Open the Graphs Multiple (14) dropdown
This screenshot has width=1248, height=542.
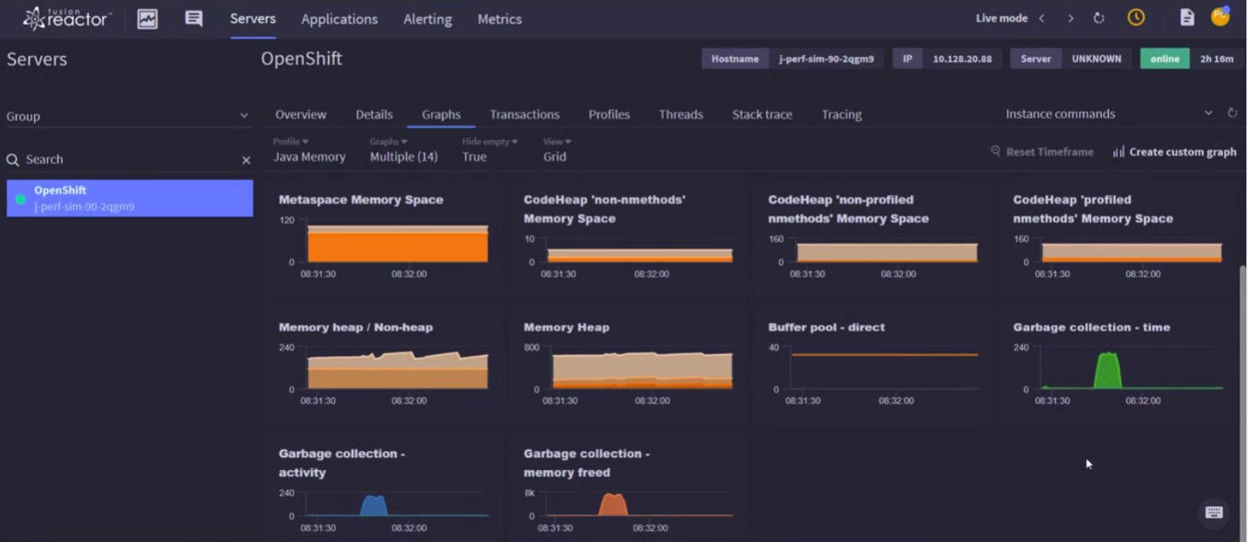(404, 150)
